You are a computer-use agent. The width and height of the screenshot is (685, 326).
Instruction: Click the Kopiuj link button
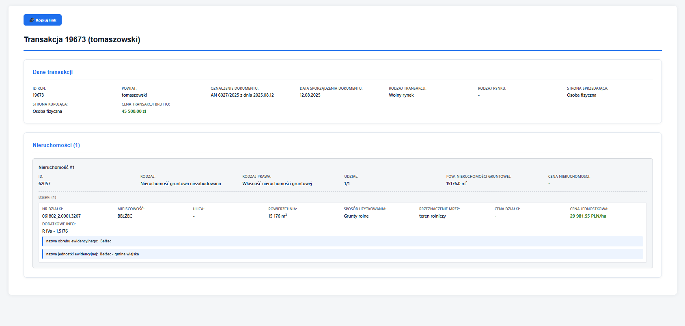pyautogui.click(x=43, y=20)
